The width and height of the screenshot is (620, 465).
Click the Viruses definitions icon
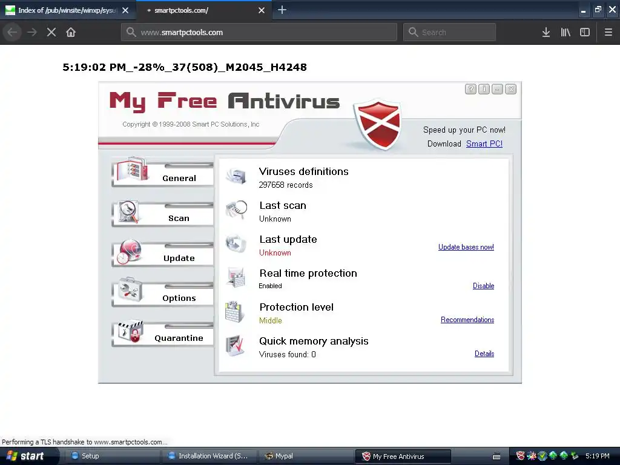[x=237, y=176]
